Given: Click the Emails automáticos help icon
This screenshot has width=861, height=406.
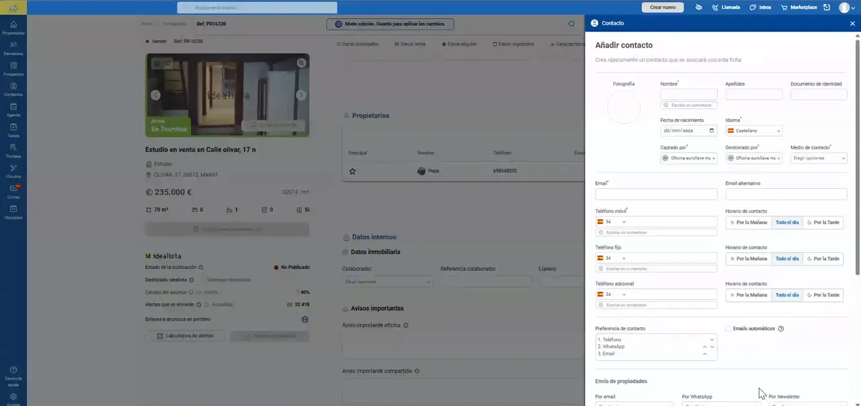Looking at the screenshot, I should 781,329.
